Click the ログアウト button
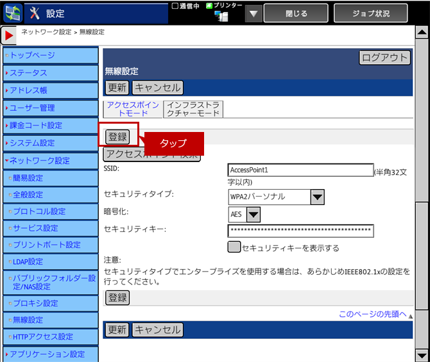Viewport: 430px width, 362px height. tap(384, 58)
